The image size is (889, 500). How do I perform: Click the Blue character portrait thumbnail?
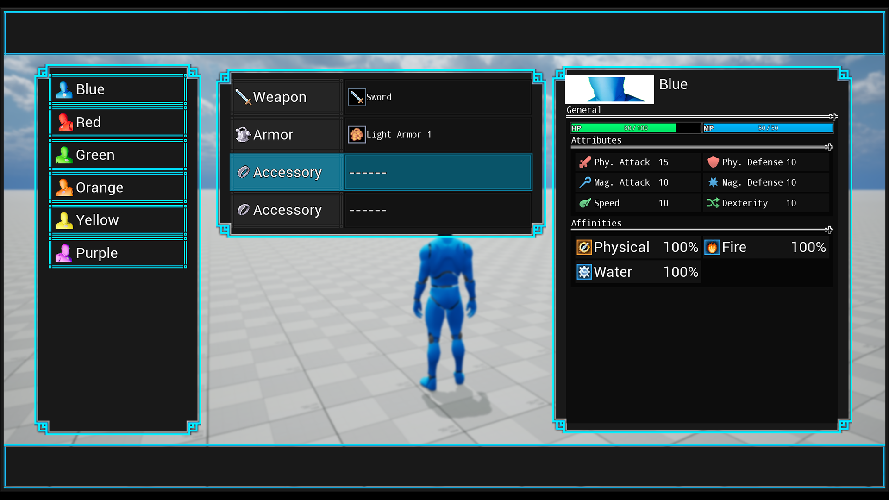coord(609,89)
